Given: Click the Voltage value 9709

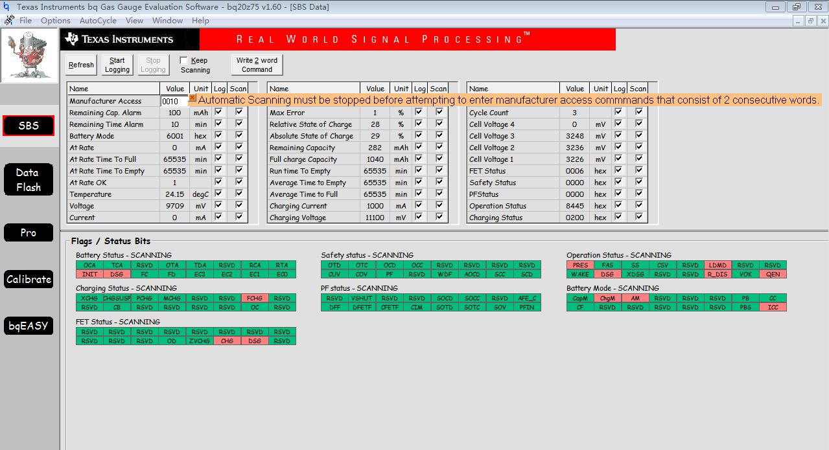Looking at the screenshot, I should tap(174, 206).
